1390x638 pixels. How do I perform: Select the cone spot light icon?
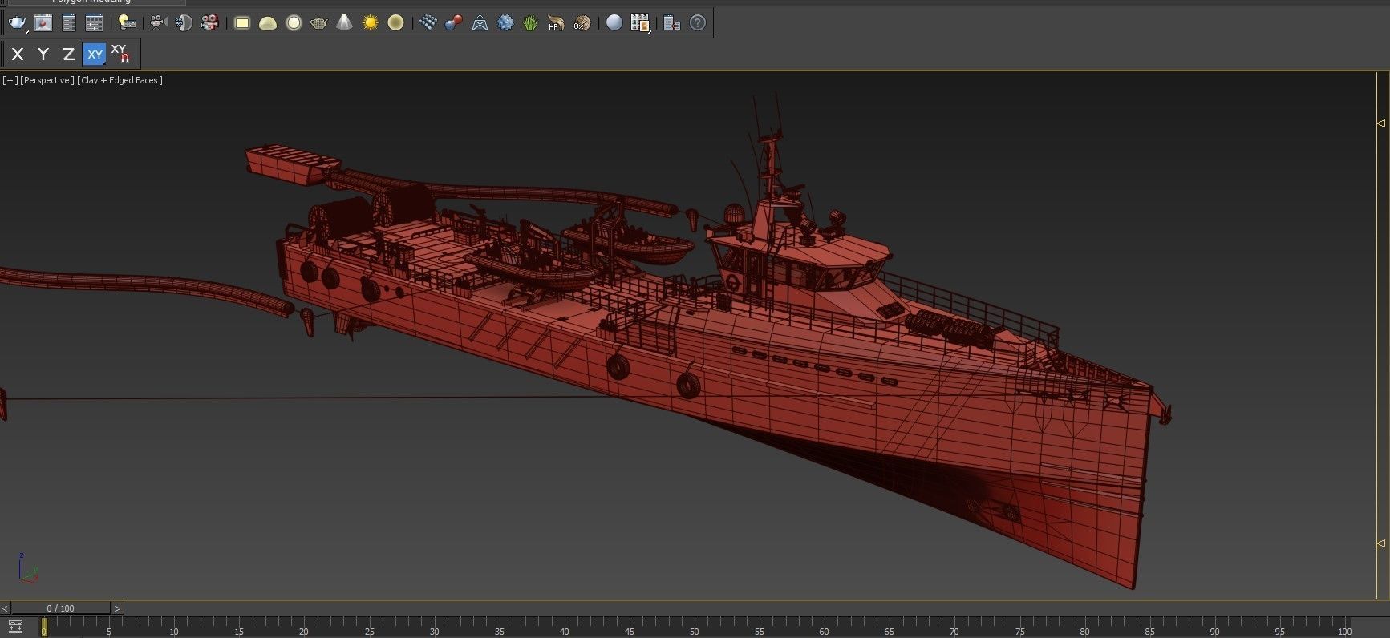(345, 23)
